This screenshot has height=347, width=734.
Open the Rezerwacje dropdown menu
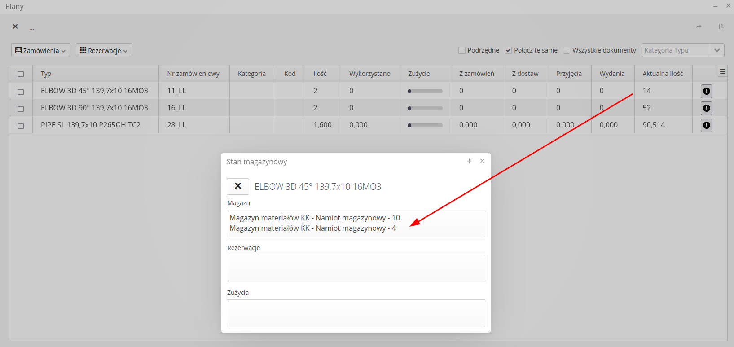[x=104, y=50]
